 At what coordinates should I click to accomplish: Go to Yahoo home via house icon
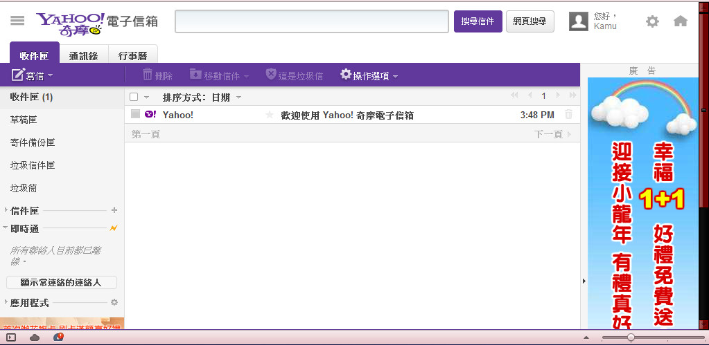coord(680,21)
